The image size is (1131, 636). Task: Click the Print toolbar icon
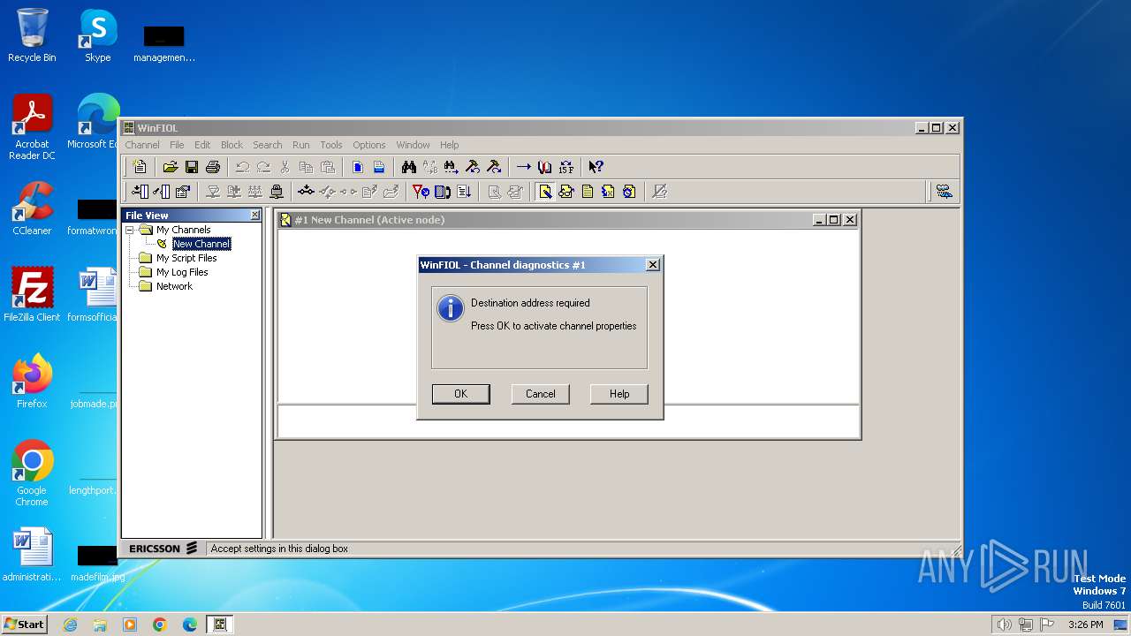[212, 167]
